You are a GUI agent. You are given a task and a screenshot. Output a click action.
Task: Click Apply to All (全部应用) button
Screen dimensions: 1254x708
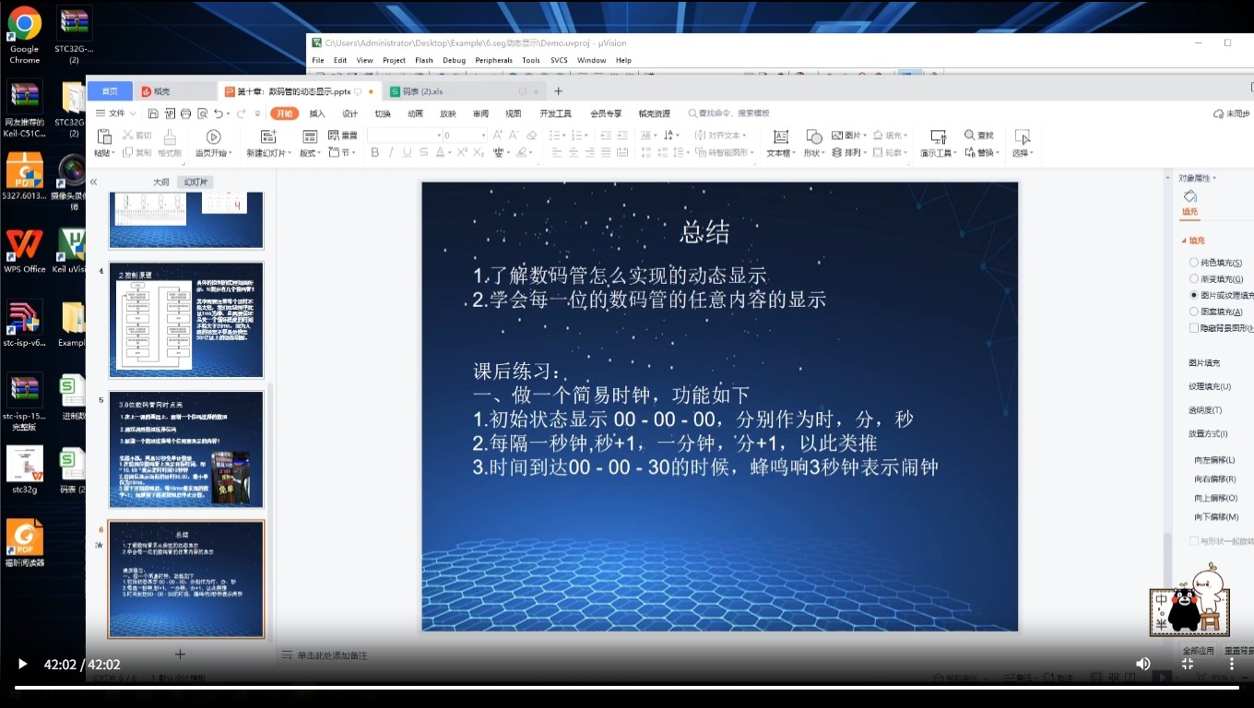[1199, 651]
